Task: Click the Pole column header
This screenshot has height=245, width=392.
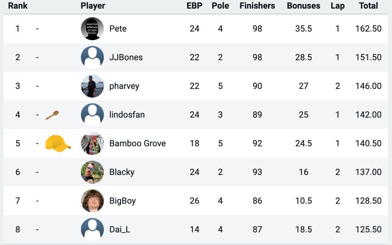Action: (220, 6)
